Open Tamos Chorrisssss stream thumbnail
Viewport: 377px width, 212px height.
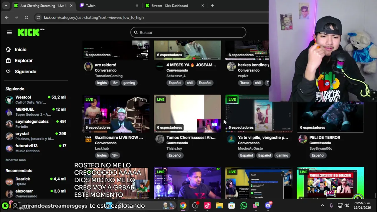[x=187, y=113]
